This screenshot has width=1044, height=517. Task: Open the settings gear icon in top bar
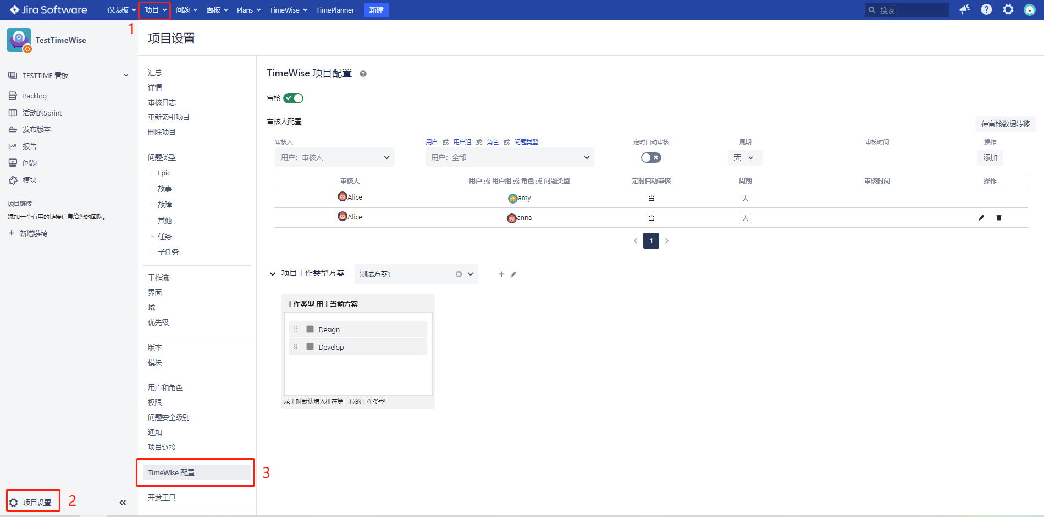click(1008, 10)
